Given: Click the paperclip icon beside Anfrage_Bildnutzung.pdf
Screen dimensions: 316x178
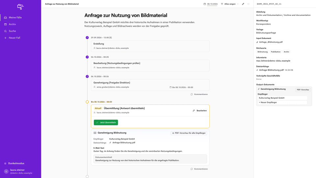Looking at the screenshot, I should [257, 42].
